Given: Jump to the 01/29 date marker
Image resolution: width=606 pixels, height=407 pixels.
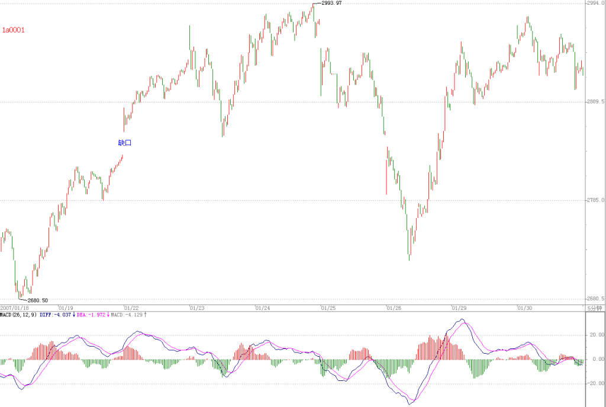Looking at the screenshot, I should [x=459, y=308].
